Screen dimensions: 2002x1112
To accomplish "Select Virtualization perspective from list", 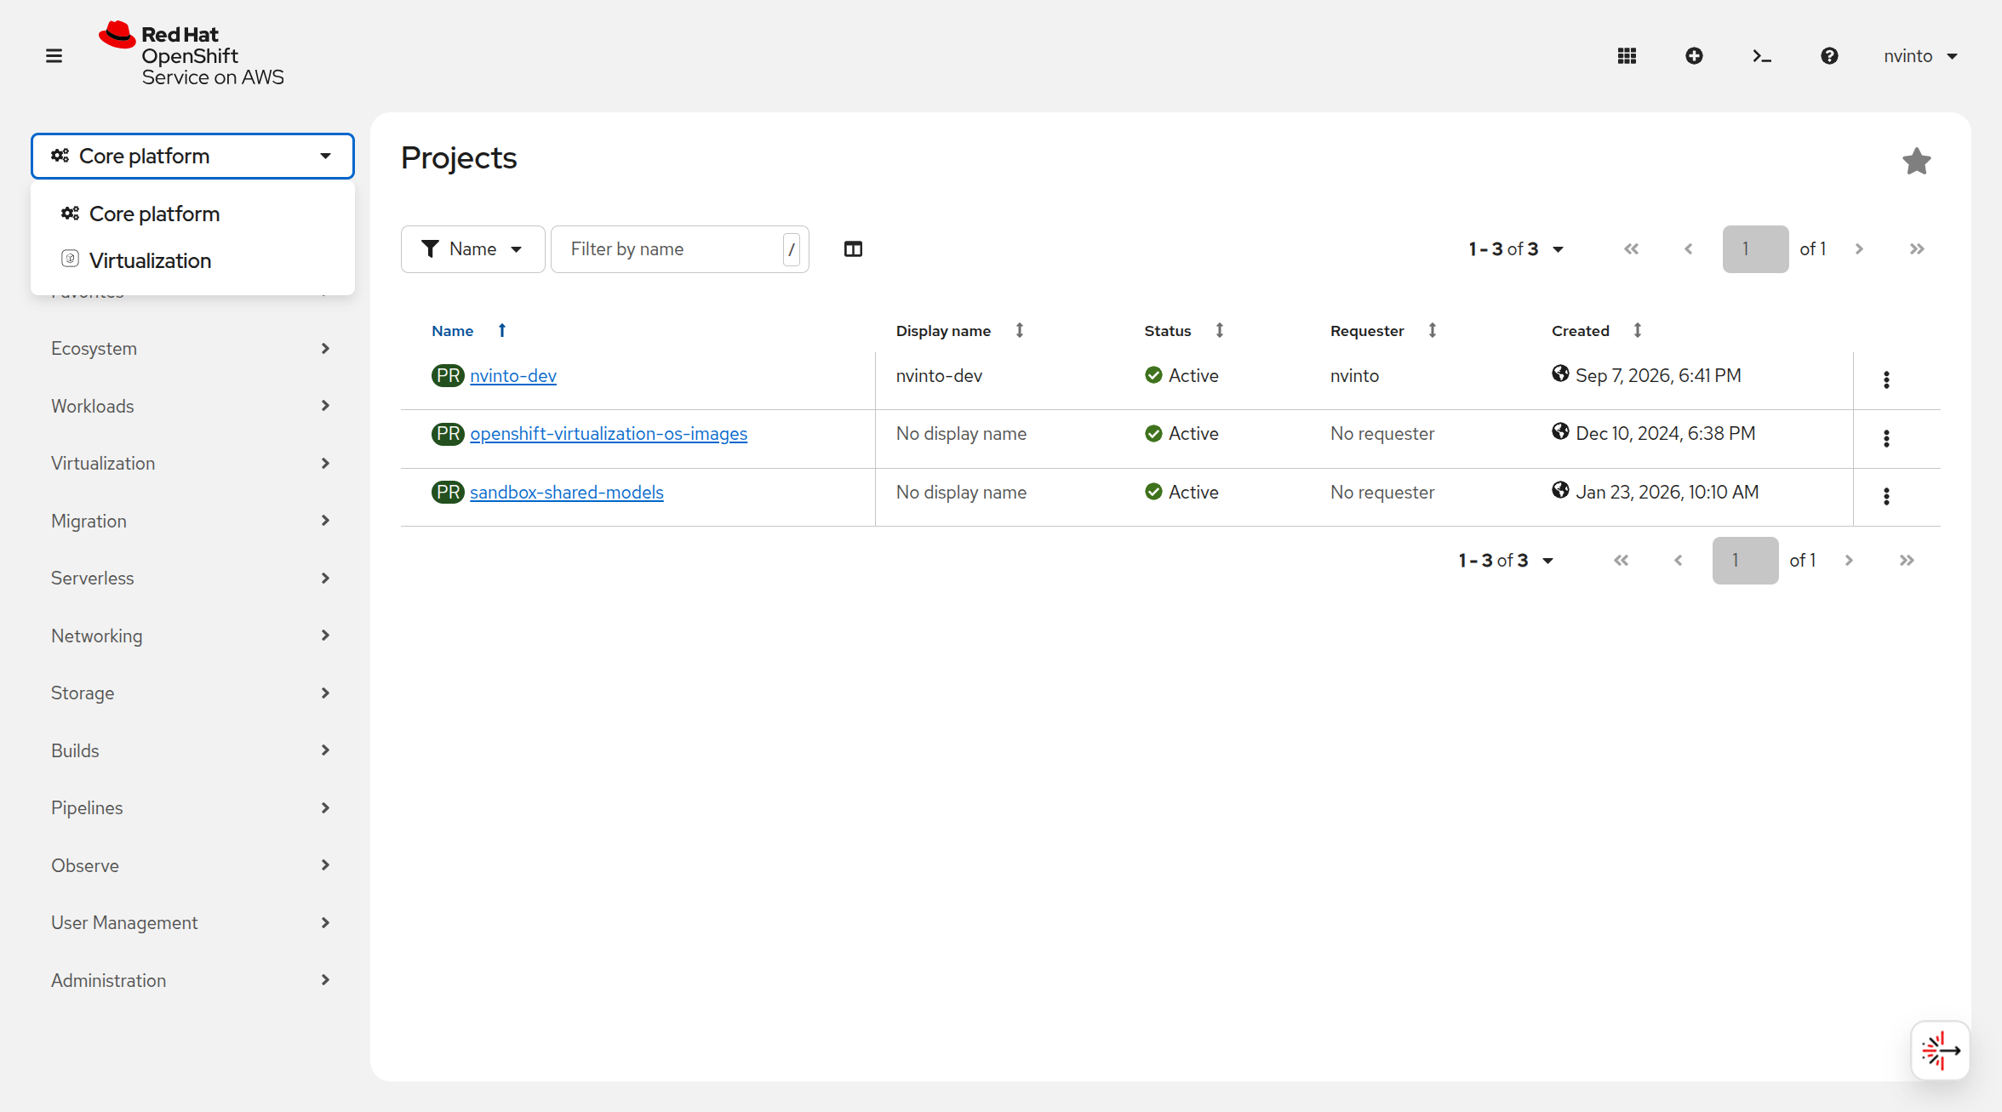I will [192, 260].
